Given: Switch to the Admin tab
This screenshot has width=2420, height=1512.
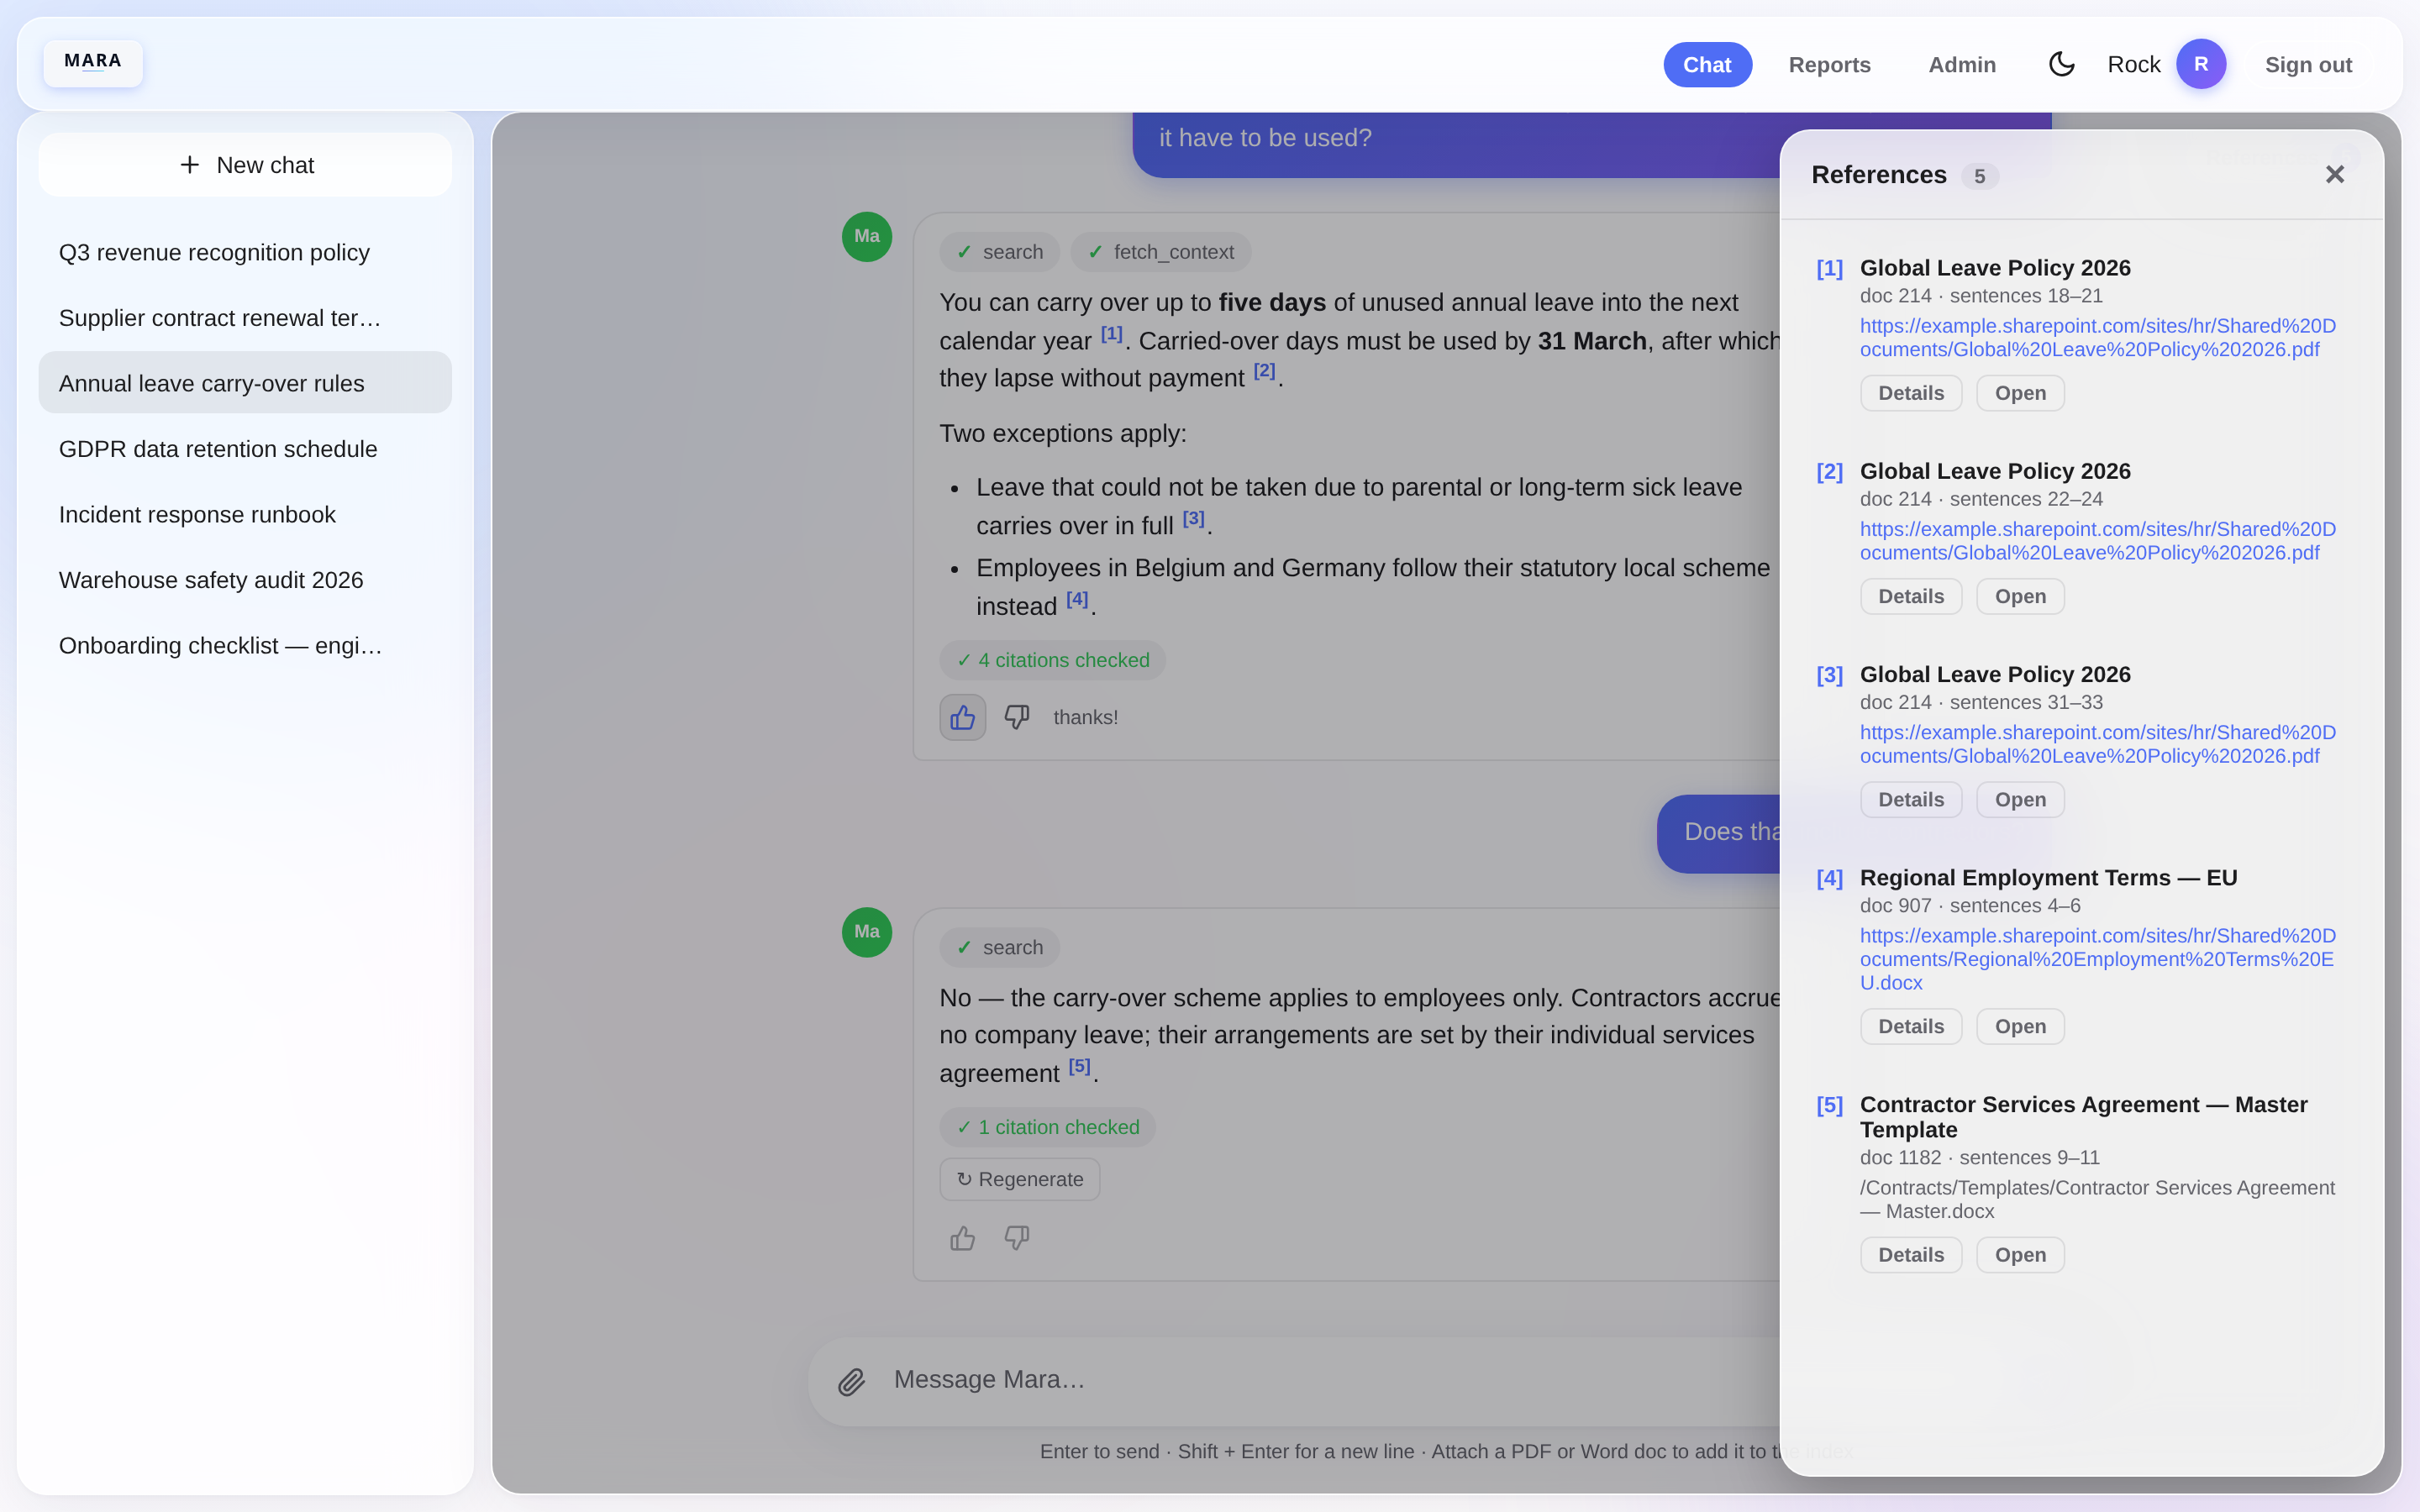Looking at the screenshot, I should pyautogui.click(x=1961, y=64).
